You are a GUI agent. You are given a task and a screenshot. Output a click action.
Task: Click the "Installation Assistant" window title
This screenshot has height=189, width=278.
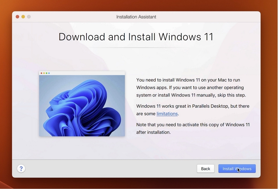coord(136,17)
